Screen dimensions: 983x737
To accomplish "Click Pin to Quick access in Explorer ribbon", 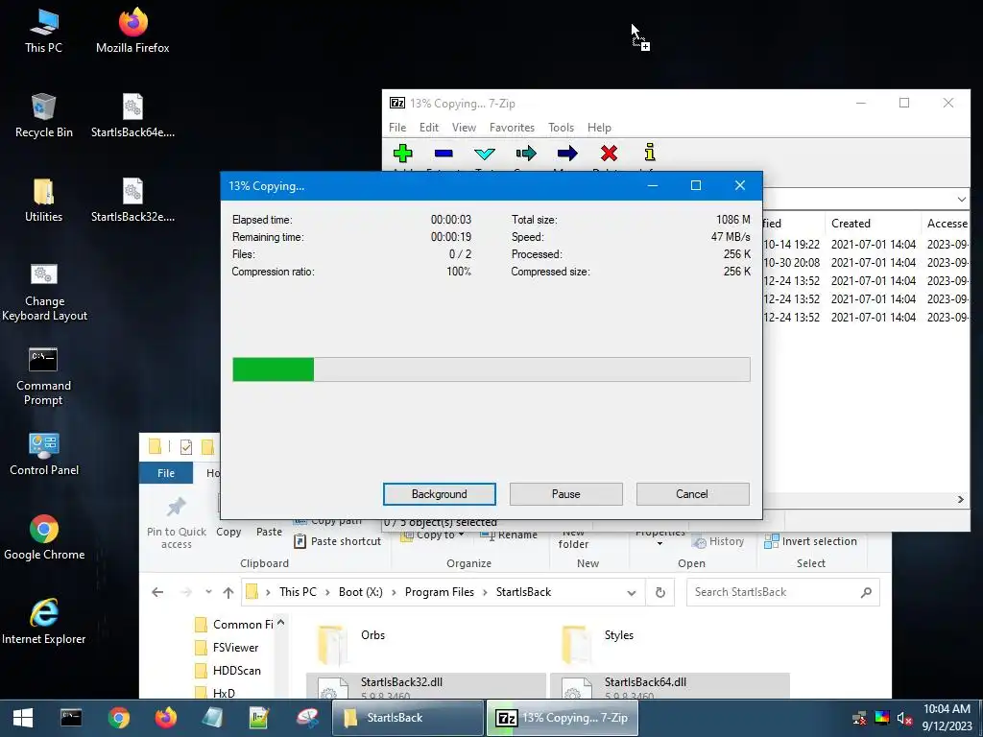I will 177,524.
